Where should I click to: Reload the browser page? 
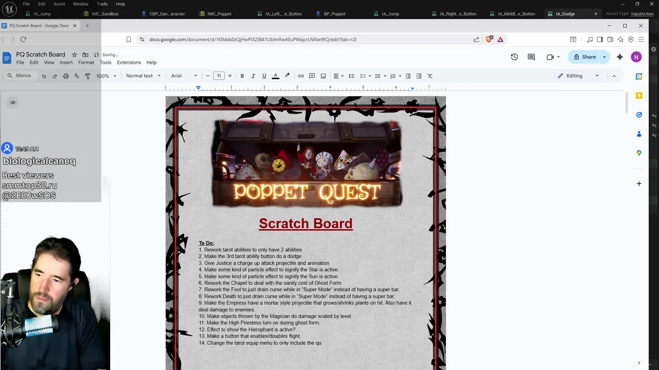(x=23, y=39)
